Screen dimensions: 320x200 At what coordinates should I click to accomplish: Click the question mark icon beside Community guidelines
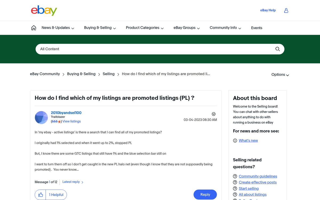click(x=235, y=176)
